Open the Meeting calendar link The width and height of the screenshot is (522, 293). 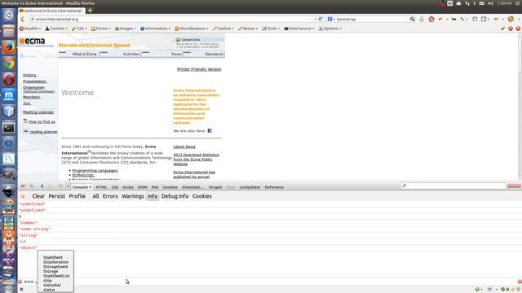coord(38,112)
